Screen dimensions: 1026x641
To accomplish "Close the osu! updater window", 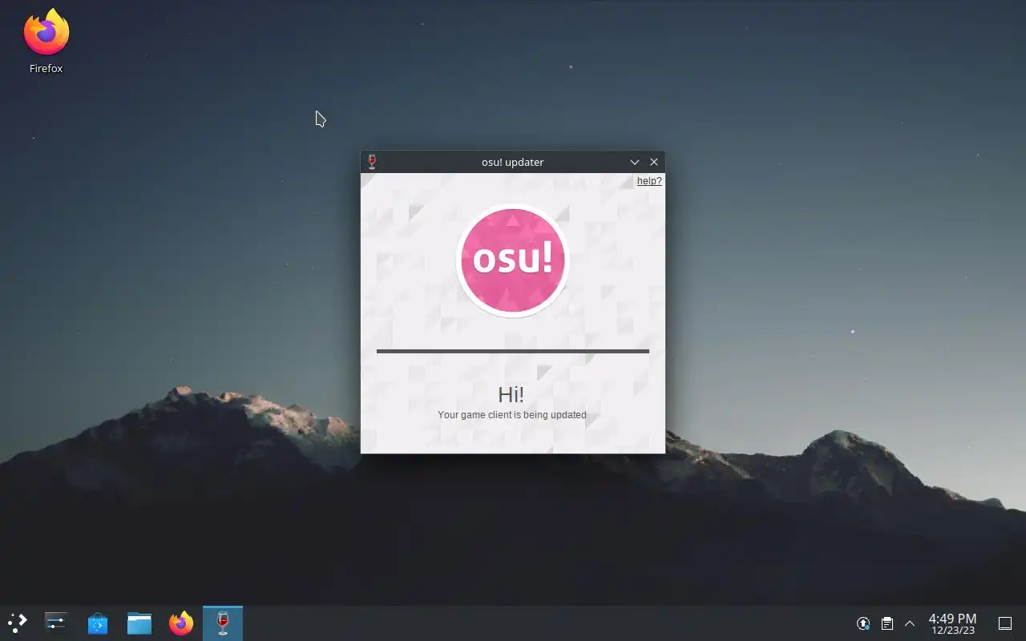I will click(x=654, y=162).
